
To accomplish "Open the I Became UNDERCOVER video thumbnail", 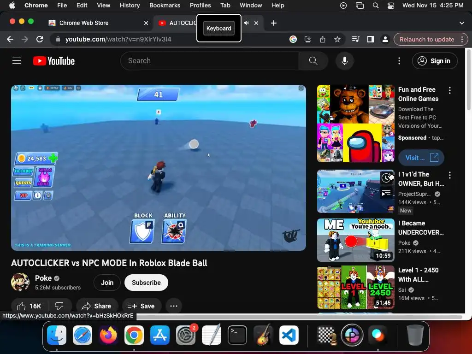I will point(355,240).
